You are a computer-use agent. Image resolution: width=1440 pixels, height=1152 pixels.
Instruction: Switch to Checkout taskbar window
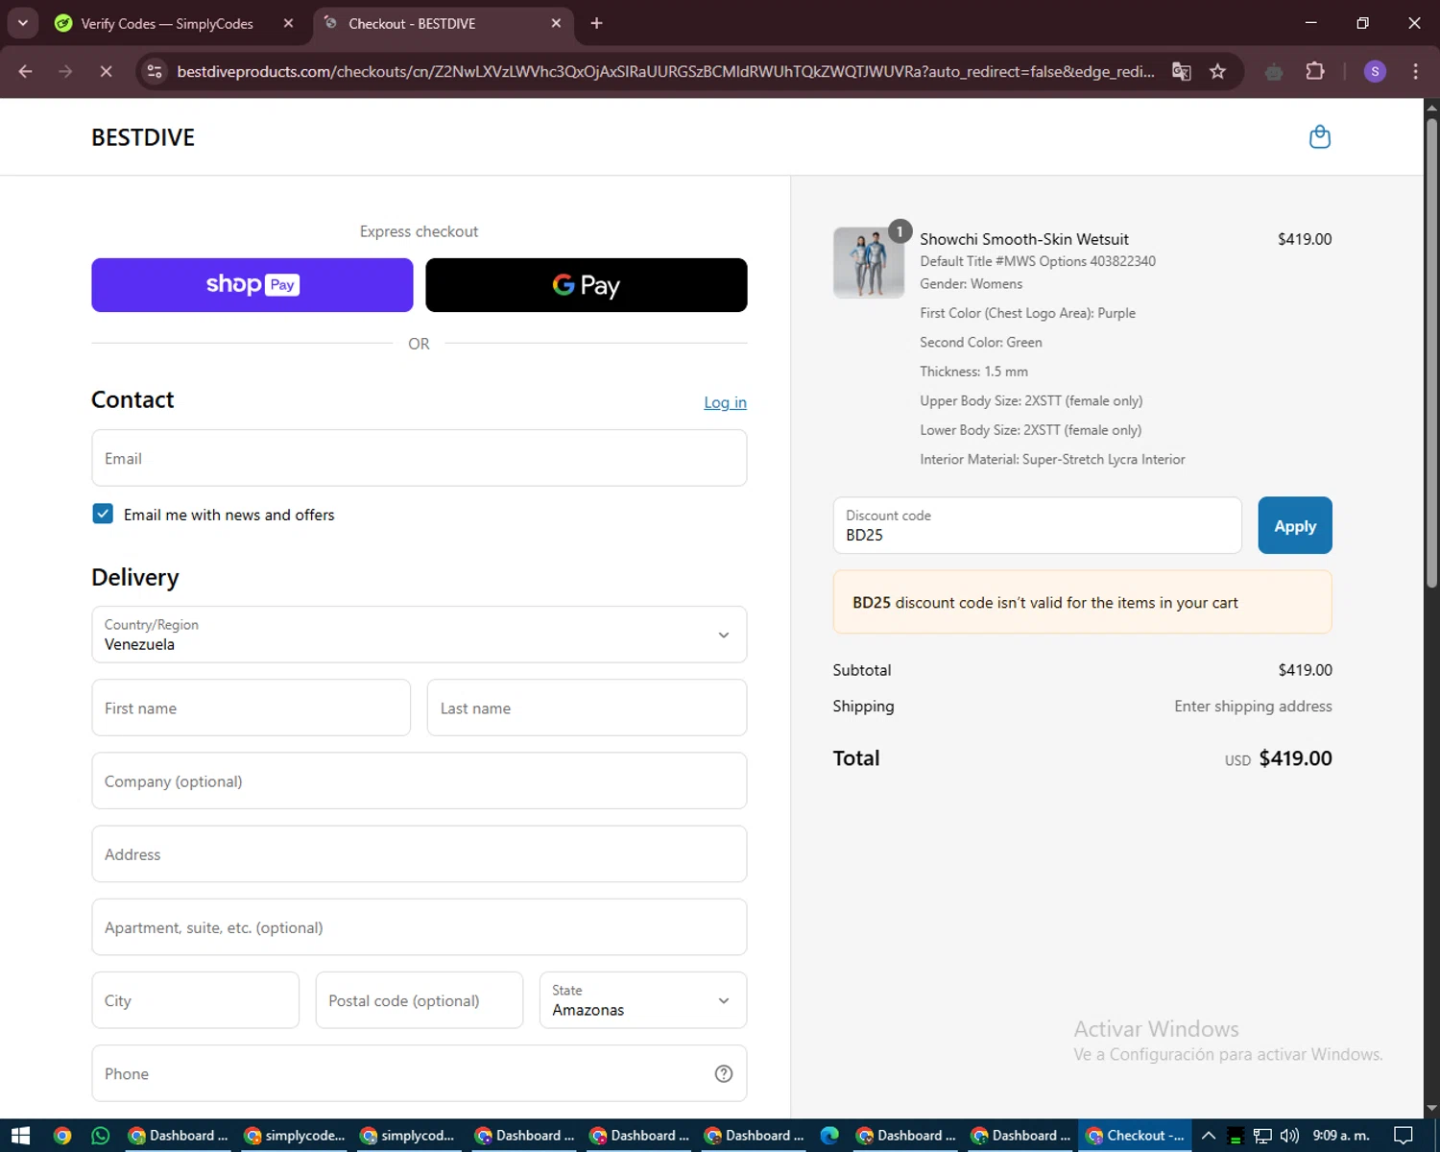[x=1135, y=1136]
